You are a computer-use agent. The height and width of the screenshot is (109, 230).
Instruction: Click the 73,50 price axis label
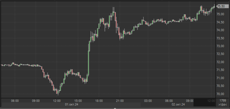(221, 38)
